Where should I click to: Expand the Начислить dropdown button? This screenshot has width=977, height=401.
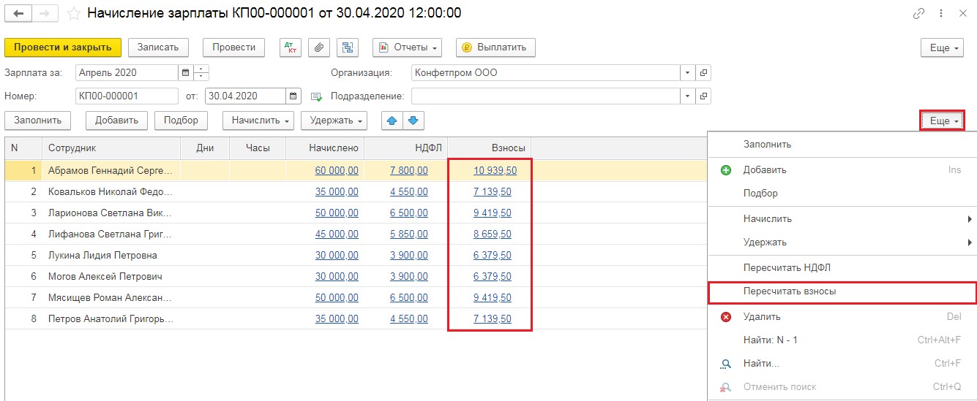pos(258,121)
